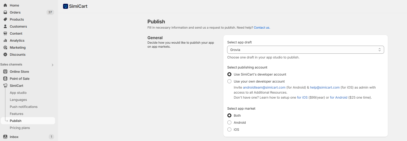Open App studio submenu item
Screen dimensions: 407x141
(x=18, y=93)
